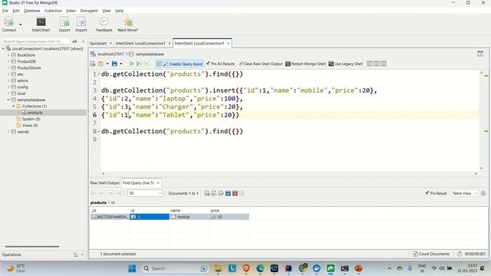Open the Collection menu

pos(53,11)
